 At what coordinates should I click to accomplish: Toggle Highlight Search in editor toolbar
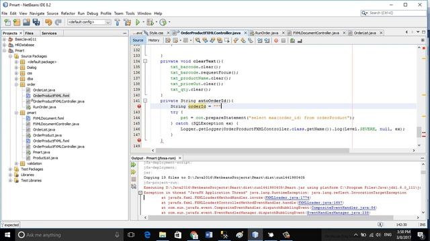pyautogui.click(x=220, y=40)
